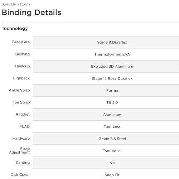This screenshot has width=179, height=179.
Task: Click the Tool-Less FLAD value
Action: pos(112,127)
